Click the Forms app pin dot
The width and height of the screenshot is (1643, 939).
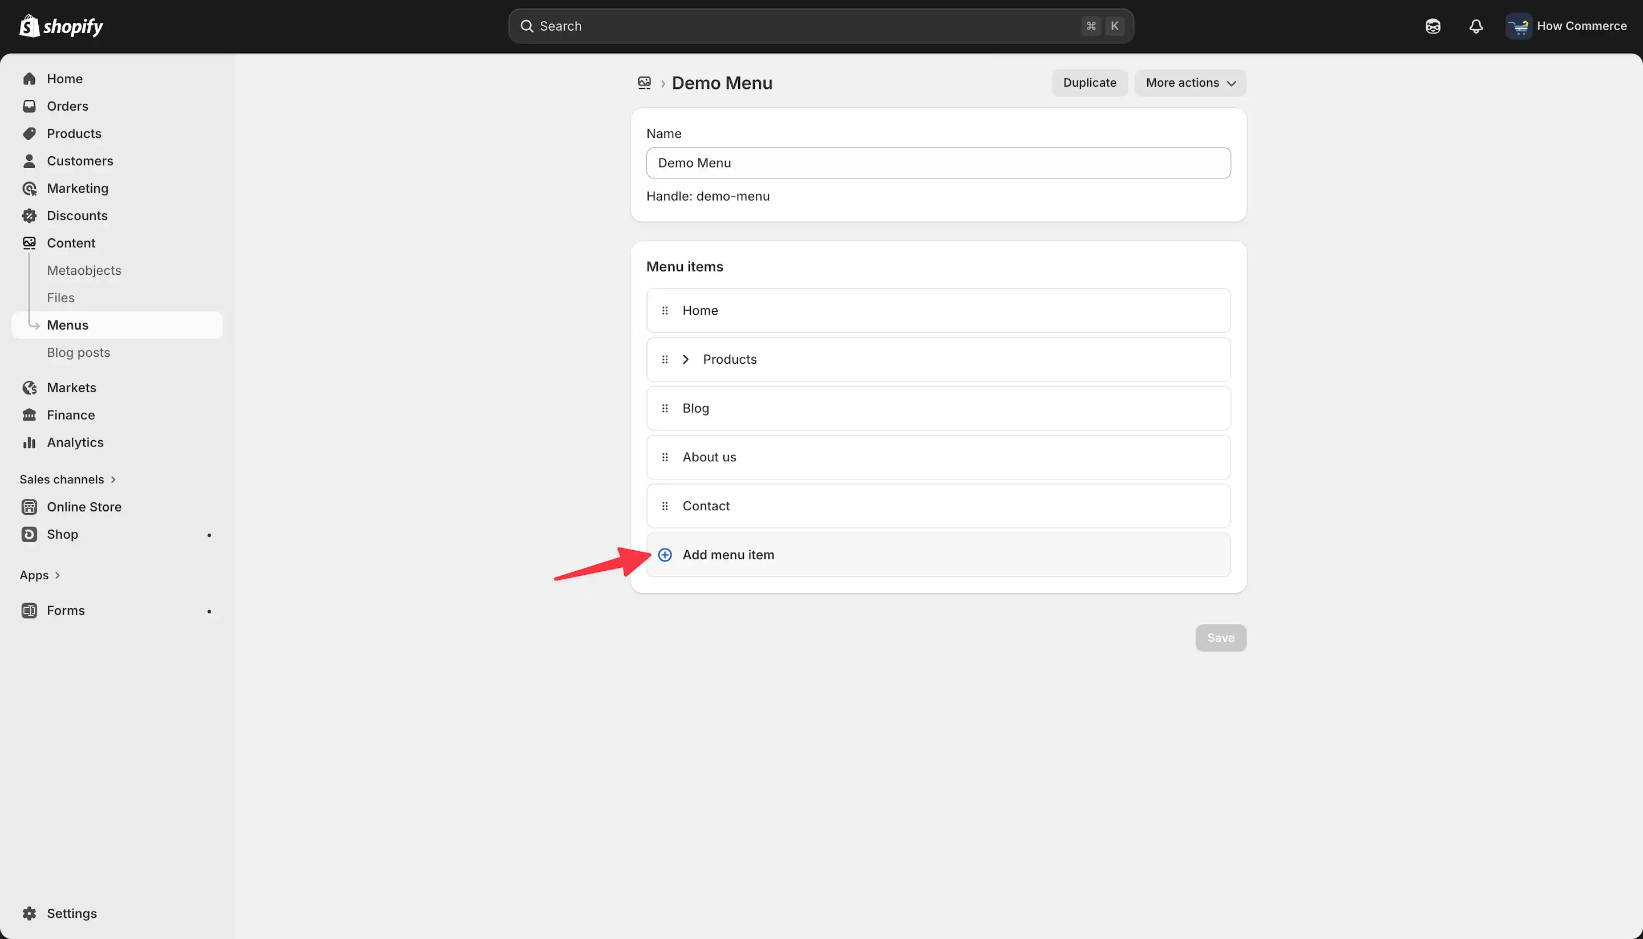(x=209, y=611)
